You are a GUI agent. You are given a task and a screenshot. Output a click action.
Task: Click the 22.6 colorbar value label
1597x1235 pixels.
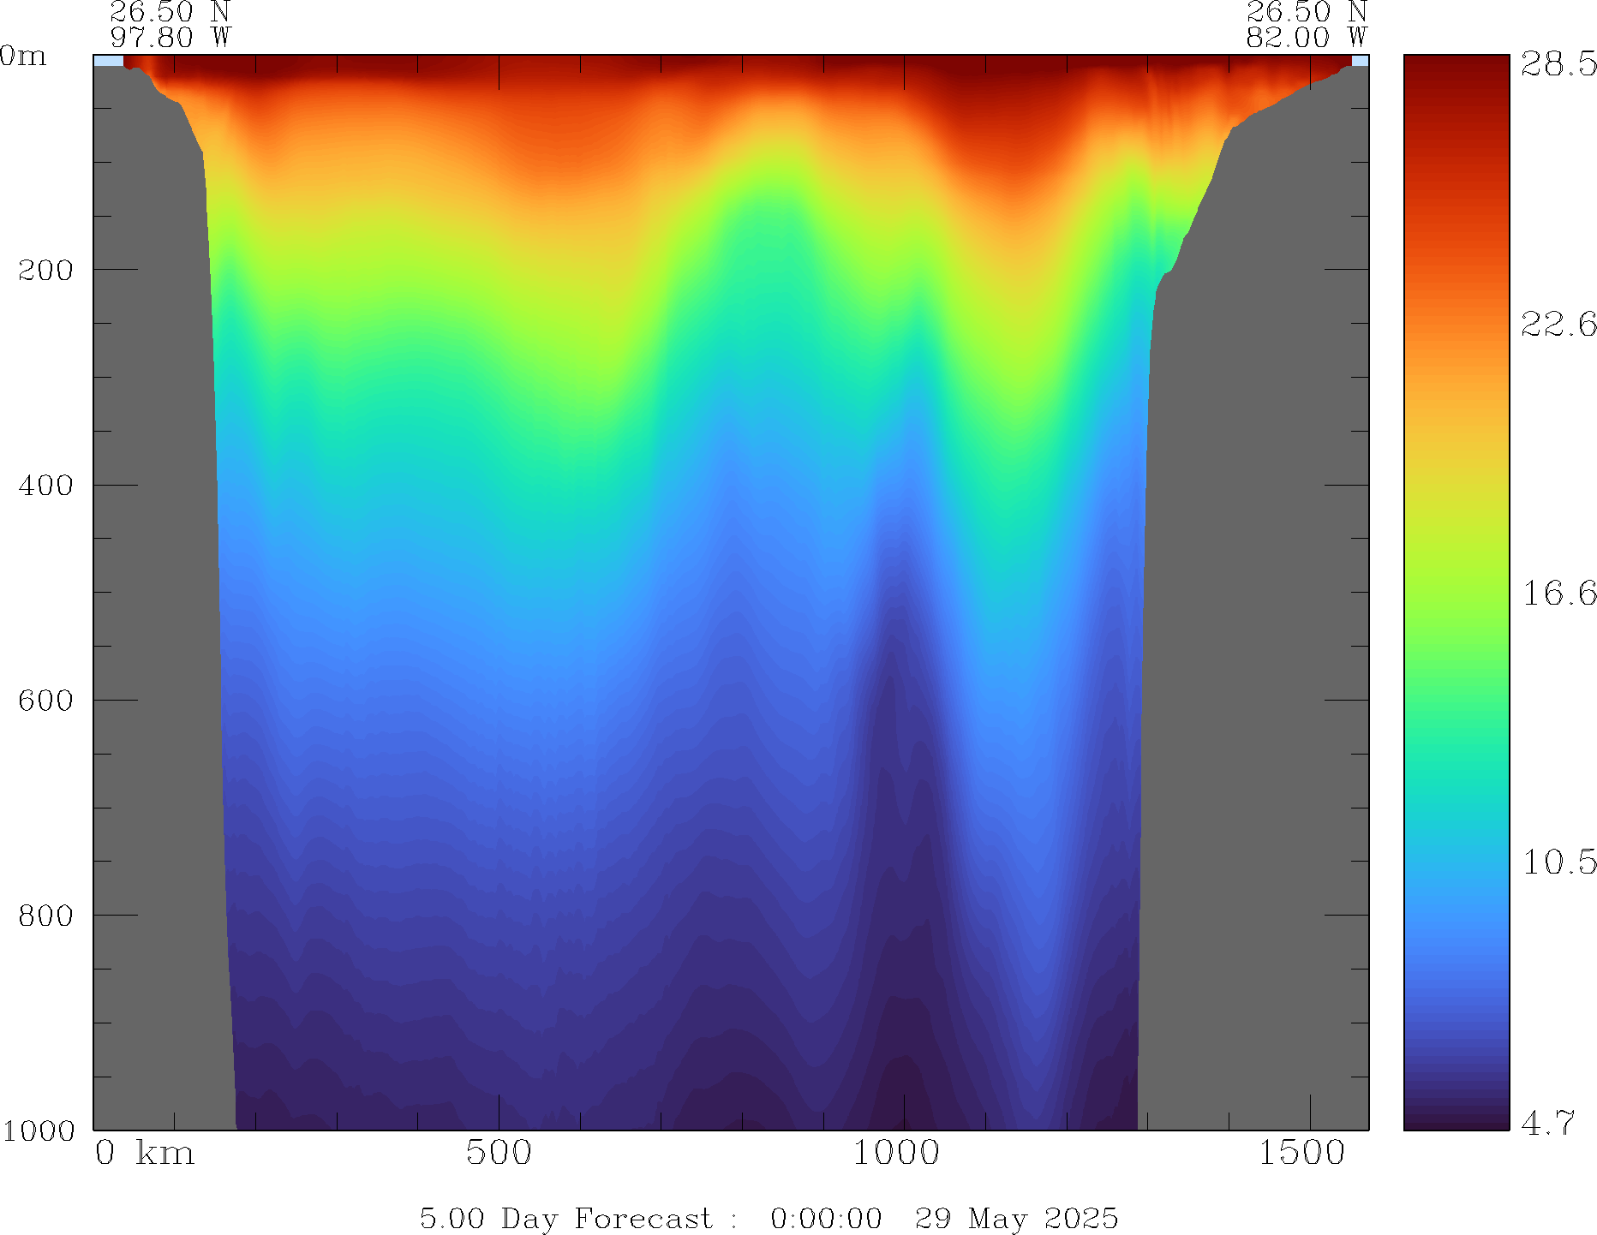1558,325
